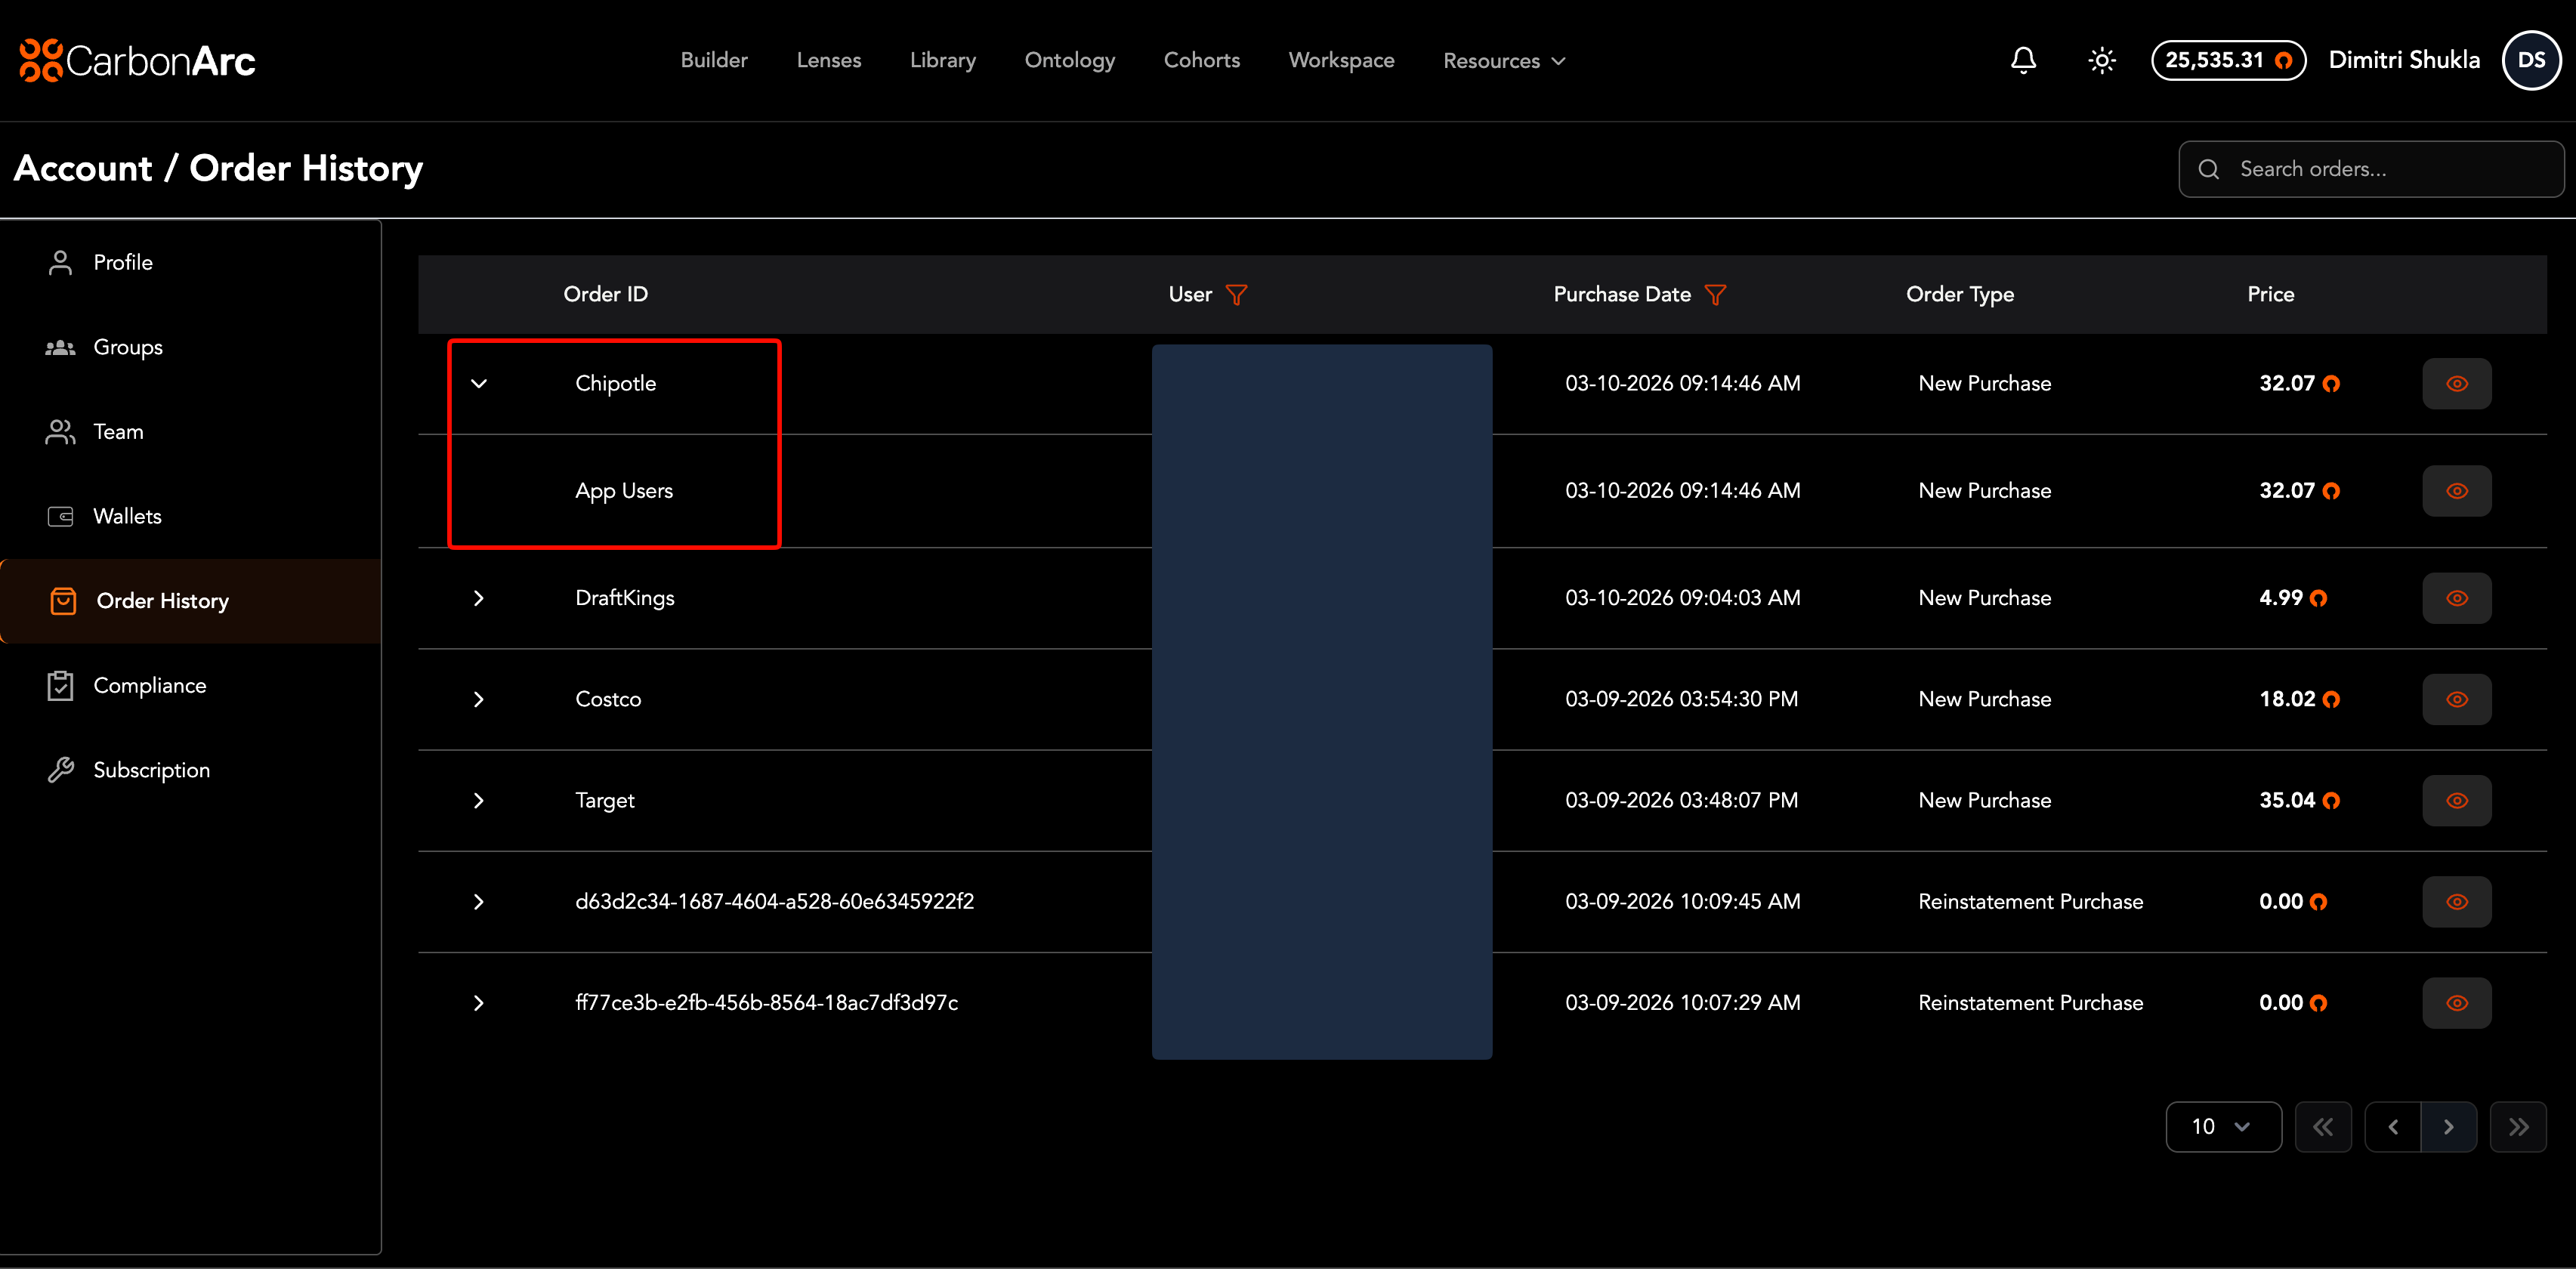
Task: Go to the next page of orders
Action: coord(2448,1127)
